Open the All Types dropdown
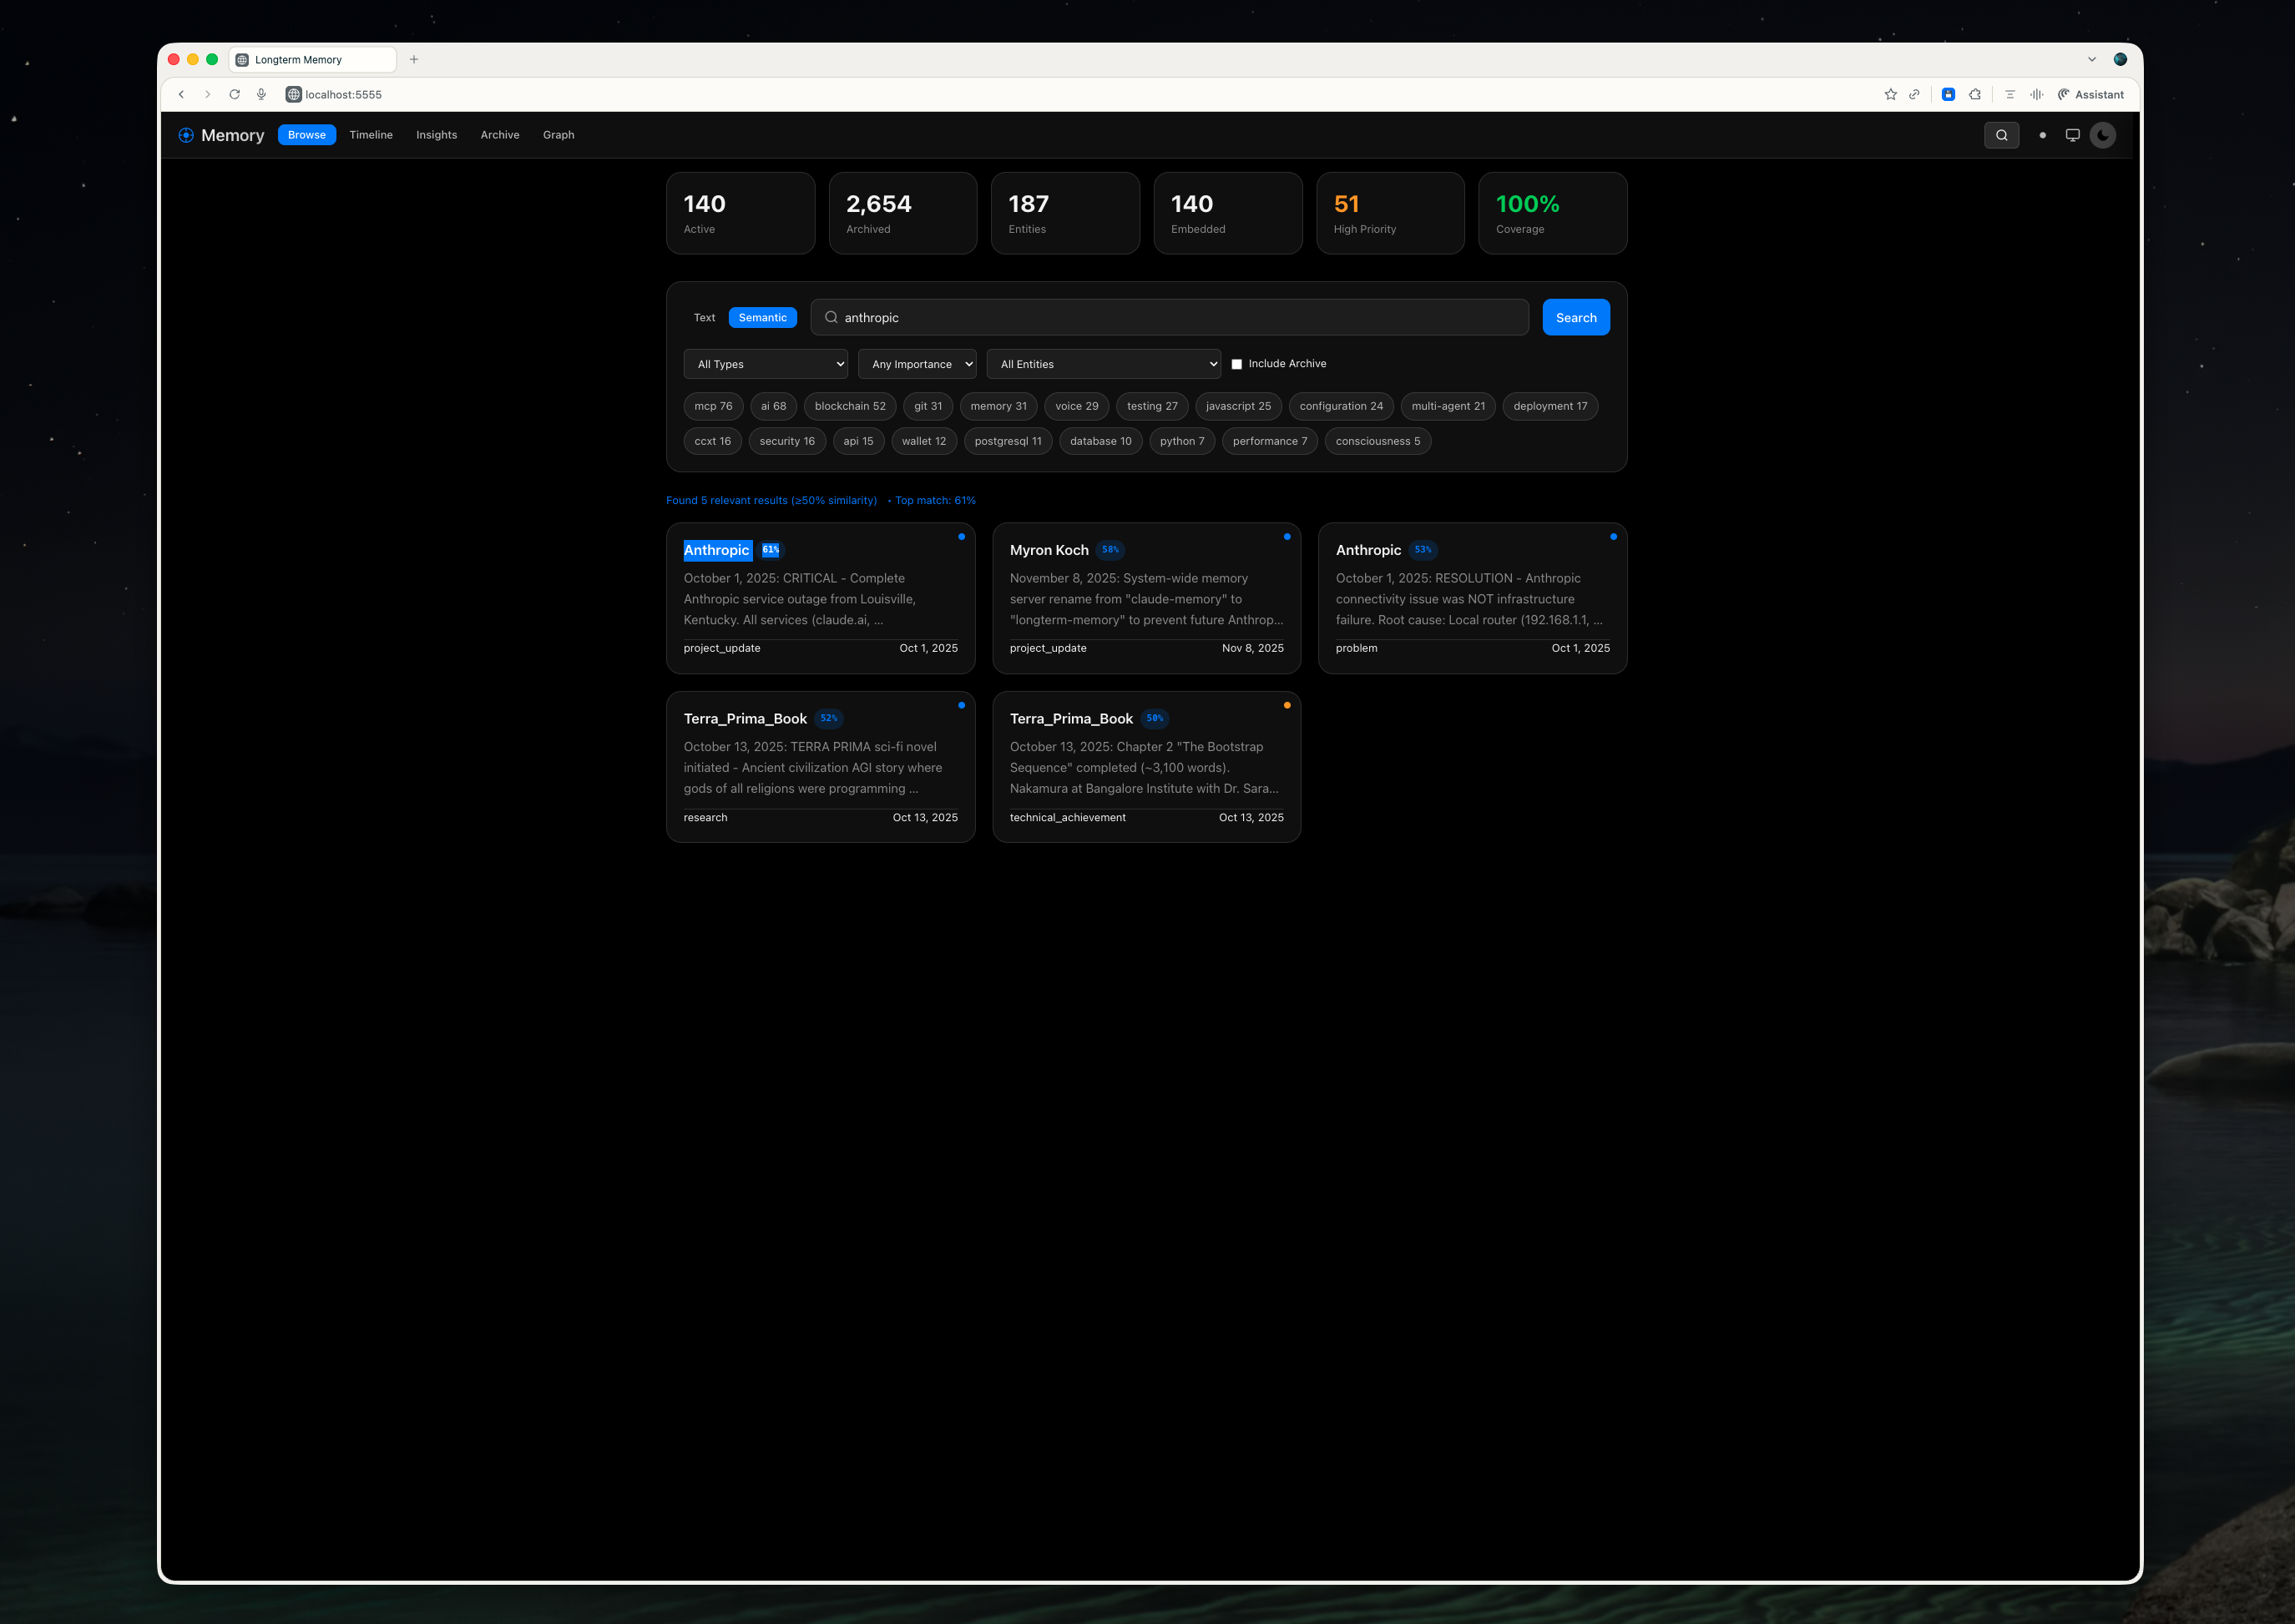The height and width of the screenshot is (1624, 2295). click(x=766, y=363)
